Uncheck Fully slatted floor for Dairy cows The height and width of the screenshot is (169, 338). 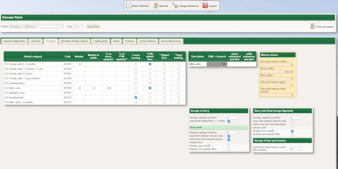click(150, 88)
